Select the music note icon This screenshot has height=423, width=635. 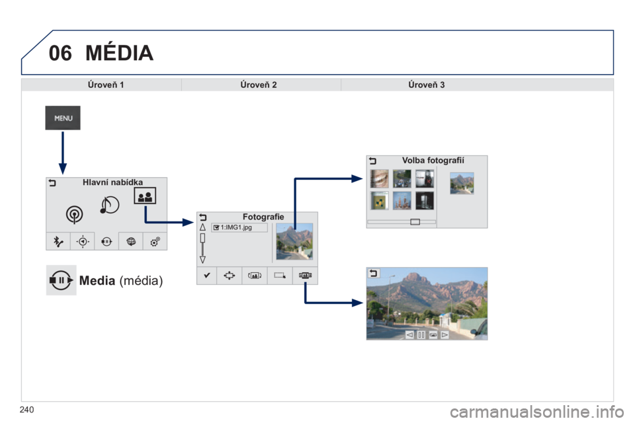(109, 206)
